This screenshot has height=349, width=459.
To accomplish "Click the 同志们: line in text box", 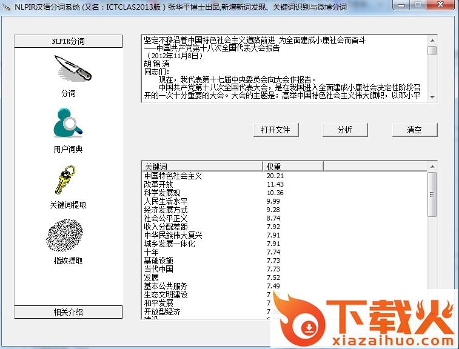I will pyautogui.click(x=156, y=71).
